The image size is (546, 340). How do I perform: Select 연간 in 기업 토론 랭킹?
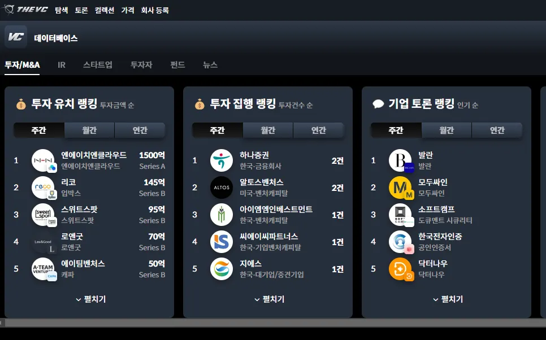pyautogui.click(x=497, y=130)
